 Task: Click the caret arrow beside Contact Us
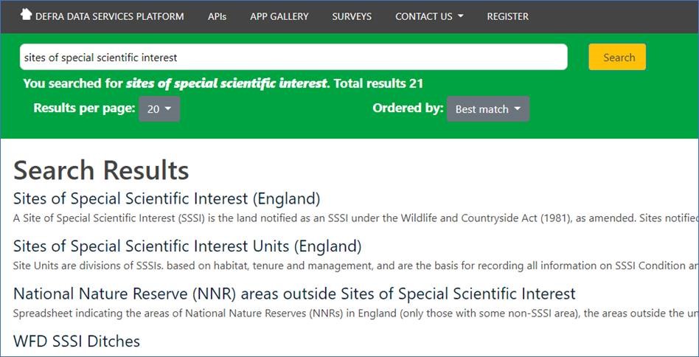pyautogui.click(x=461, y=16)
